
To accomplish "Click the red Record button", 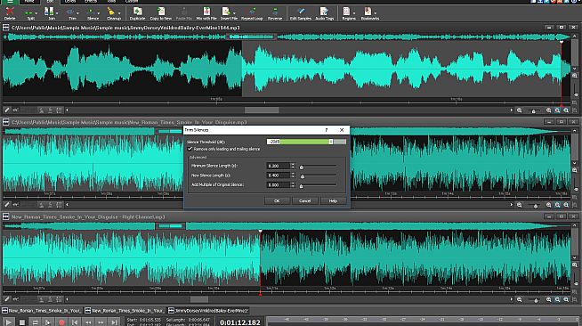I will pyautogui.click(x=61, y=322).
